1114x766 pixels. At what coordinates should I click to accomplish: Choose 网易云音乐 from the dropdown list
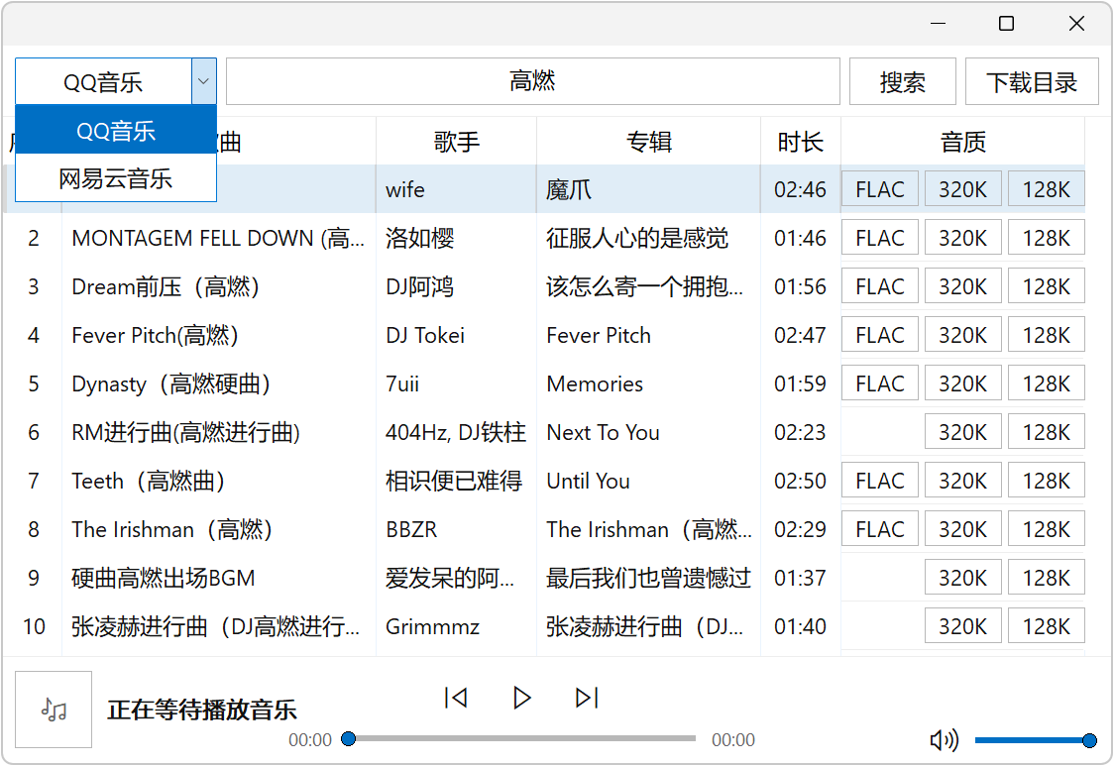pyautogui.click(x=116, y=178)
